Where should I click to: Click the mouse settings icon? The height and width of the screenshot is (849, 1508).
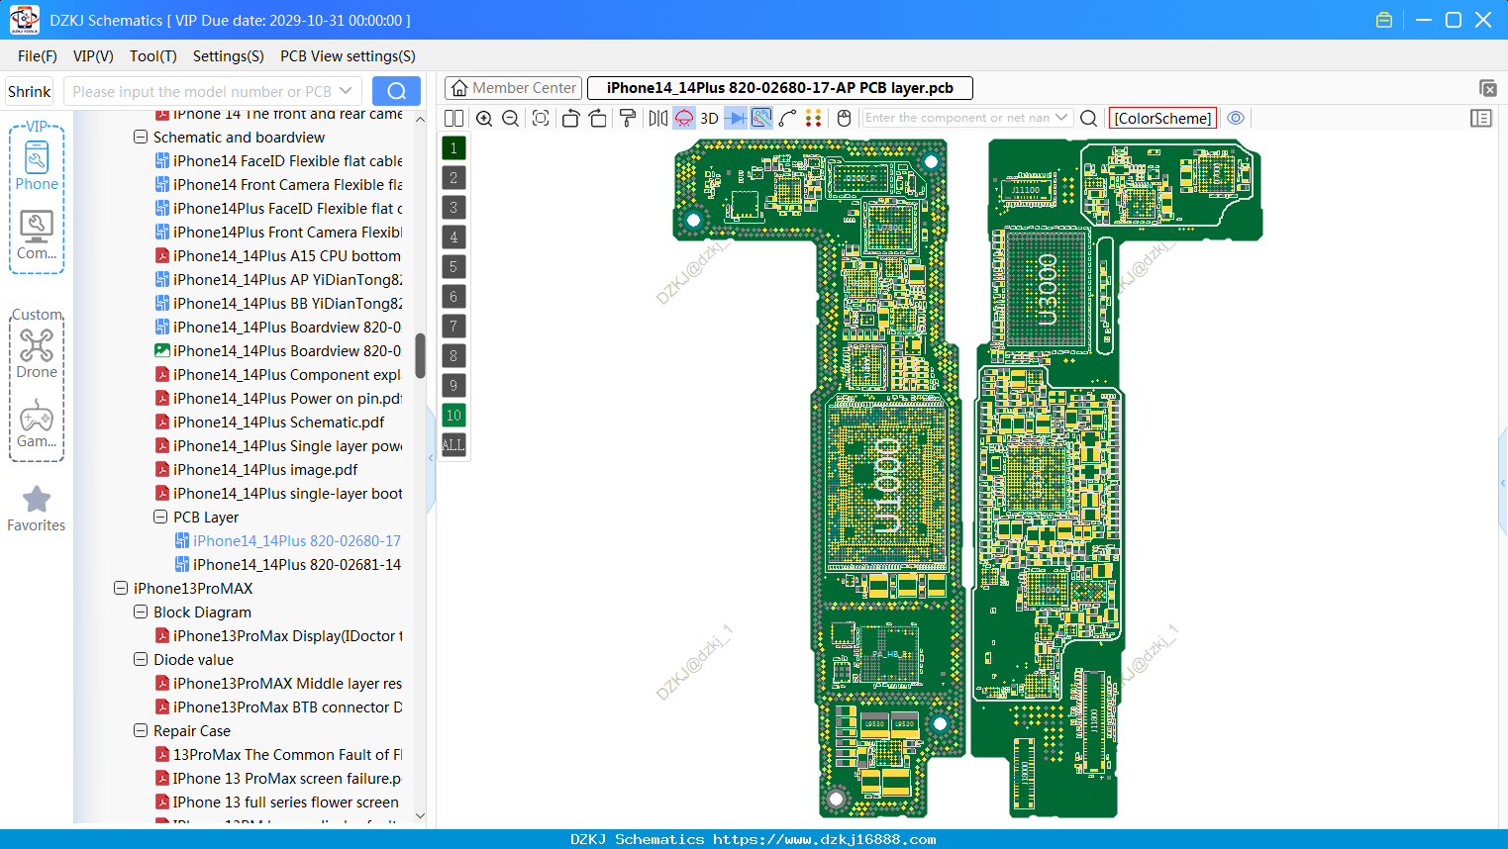coord(844,118)
